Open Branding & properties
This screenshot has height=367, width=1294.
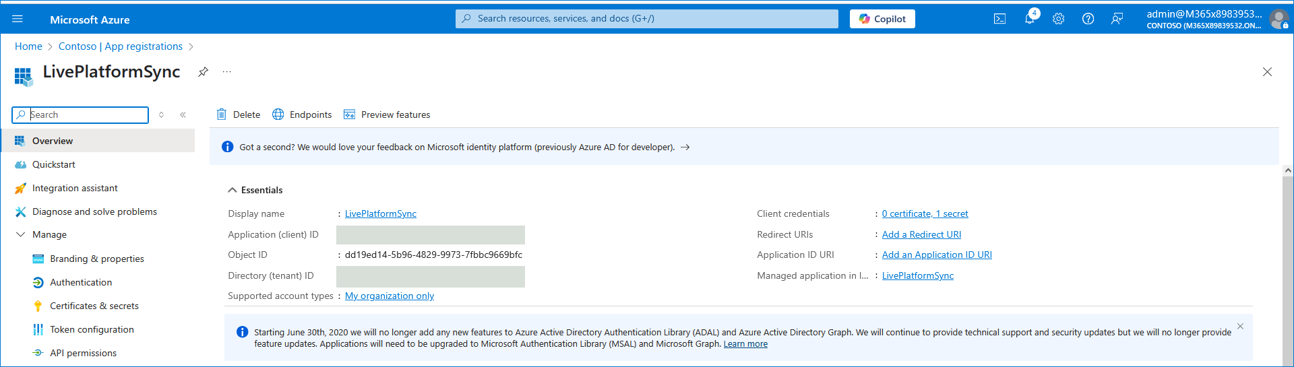[x=98, y=259]
